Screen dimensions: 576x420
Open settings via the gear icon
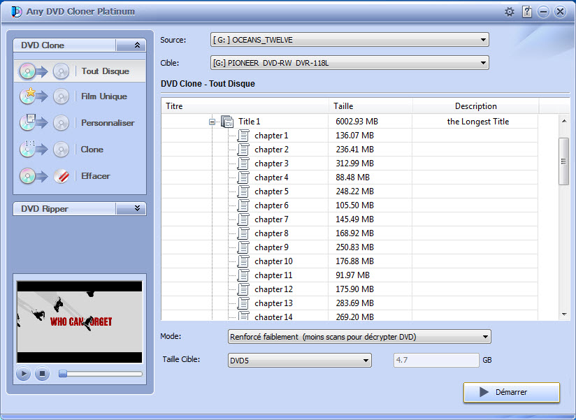(509, 12)
